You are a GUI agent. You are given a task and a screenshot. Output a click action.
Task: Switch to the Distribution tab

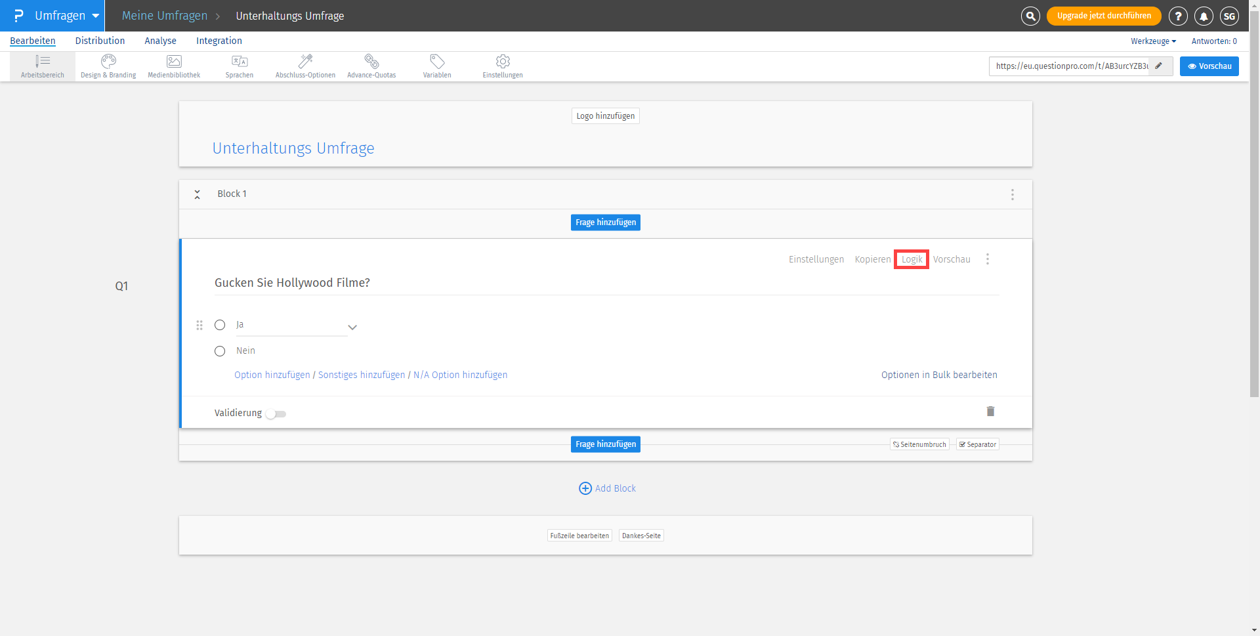pos(100,41)
